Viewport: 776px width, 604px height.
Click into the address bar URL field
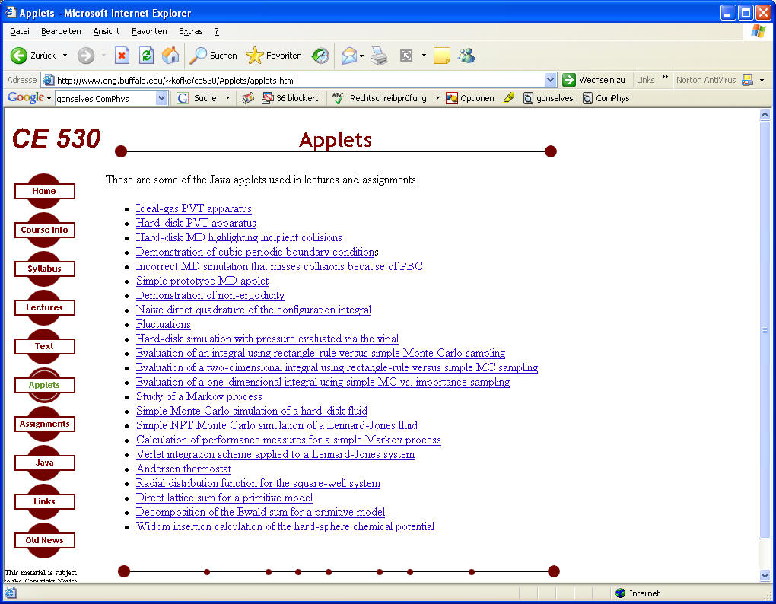click(x=297, y=80)
